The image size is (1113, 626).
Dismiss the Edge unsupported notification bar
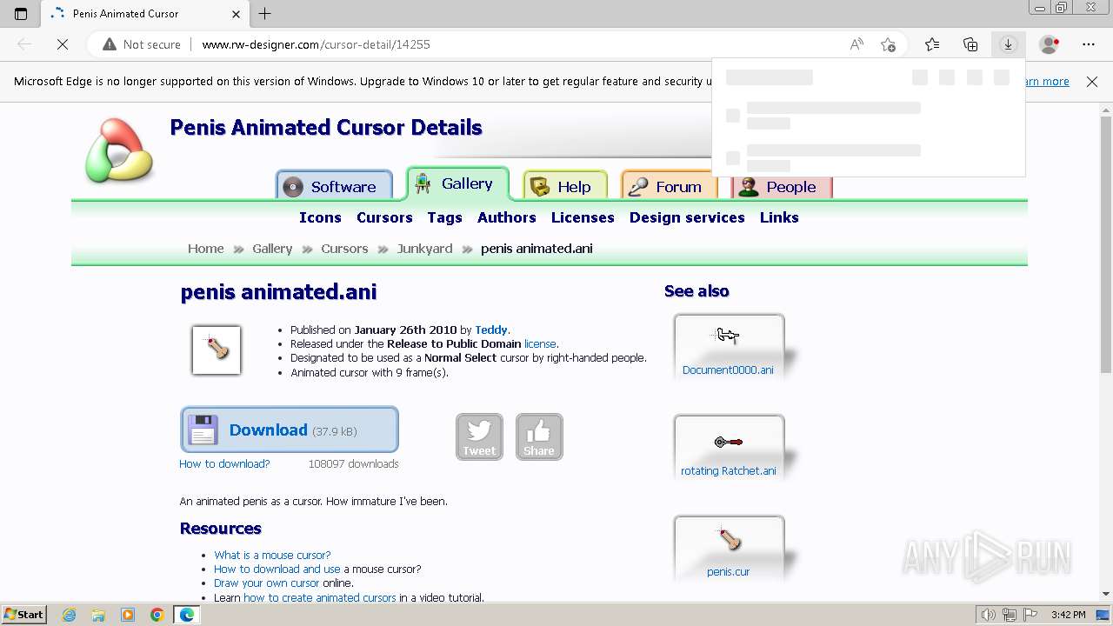(1092, 81)
